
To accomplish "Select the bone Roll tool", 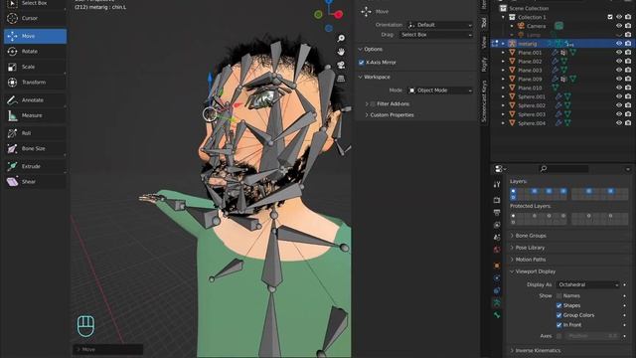I will point(35,133).
